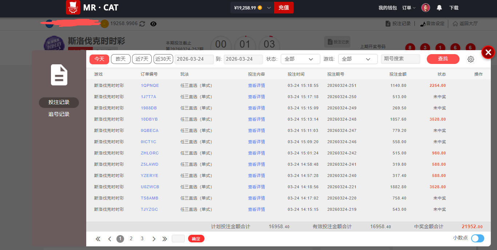The image size is (497, 250).
Task: Open the 状态 dropdown
Action: tap(300, 59)
